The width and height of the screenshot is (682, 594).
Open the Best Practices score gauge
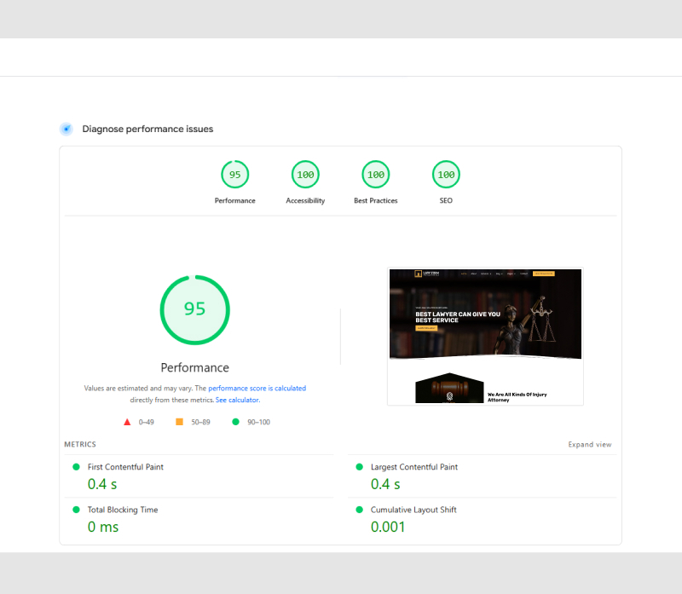[x=375, y=175]
